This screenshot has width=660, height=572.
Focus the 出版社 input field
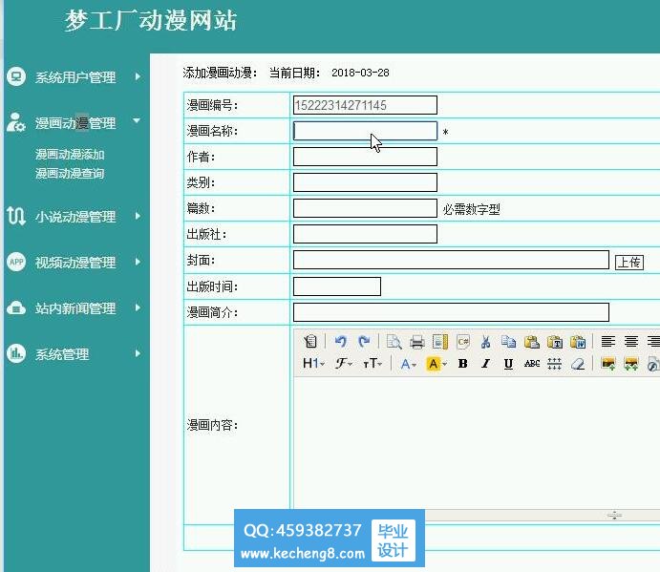365,234
